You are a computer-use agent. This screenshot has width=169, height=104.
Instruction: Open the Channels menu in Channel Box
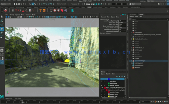pyautogui.click(x=103, y=17)
